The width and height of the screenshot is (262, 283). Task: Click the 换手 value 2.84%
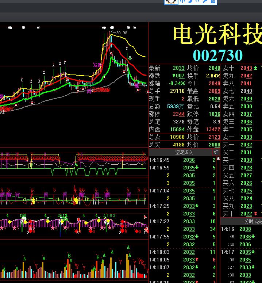click(213, 76)
